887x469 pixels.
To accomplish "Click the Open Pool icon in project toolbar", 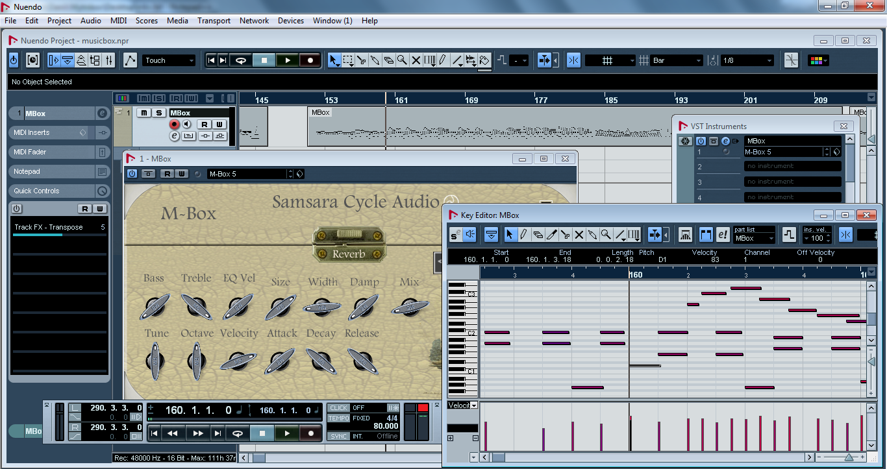I will pos(95,60).
